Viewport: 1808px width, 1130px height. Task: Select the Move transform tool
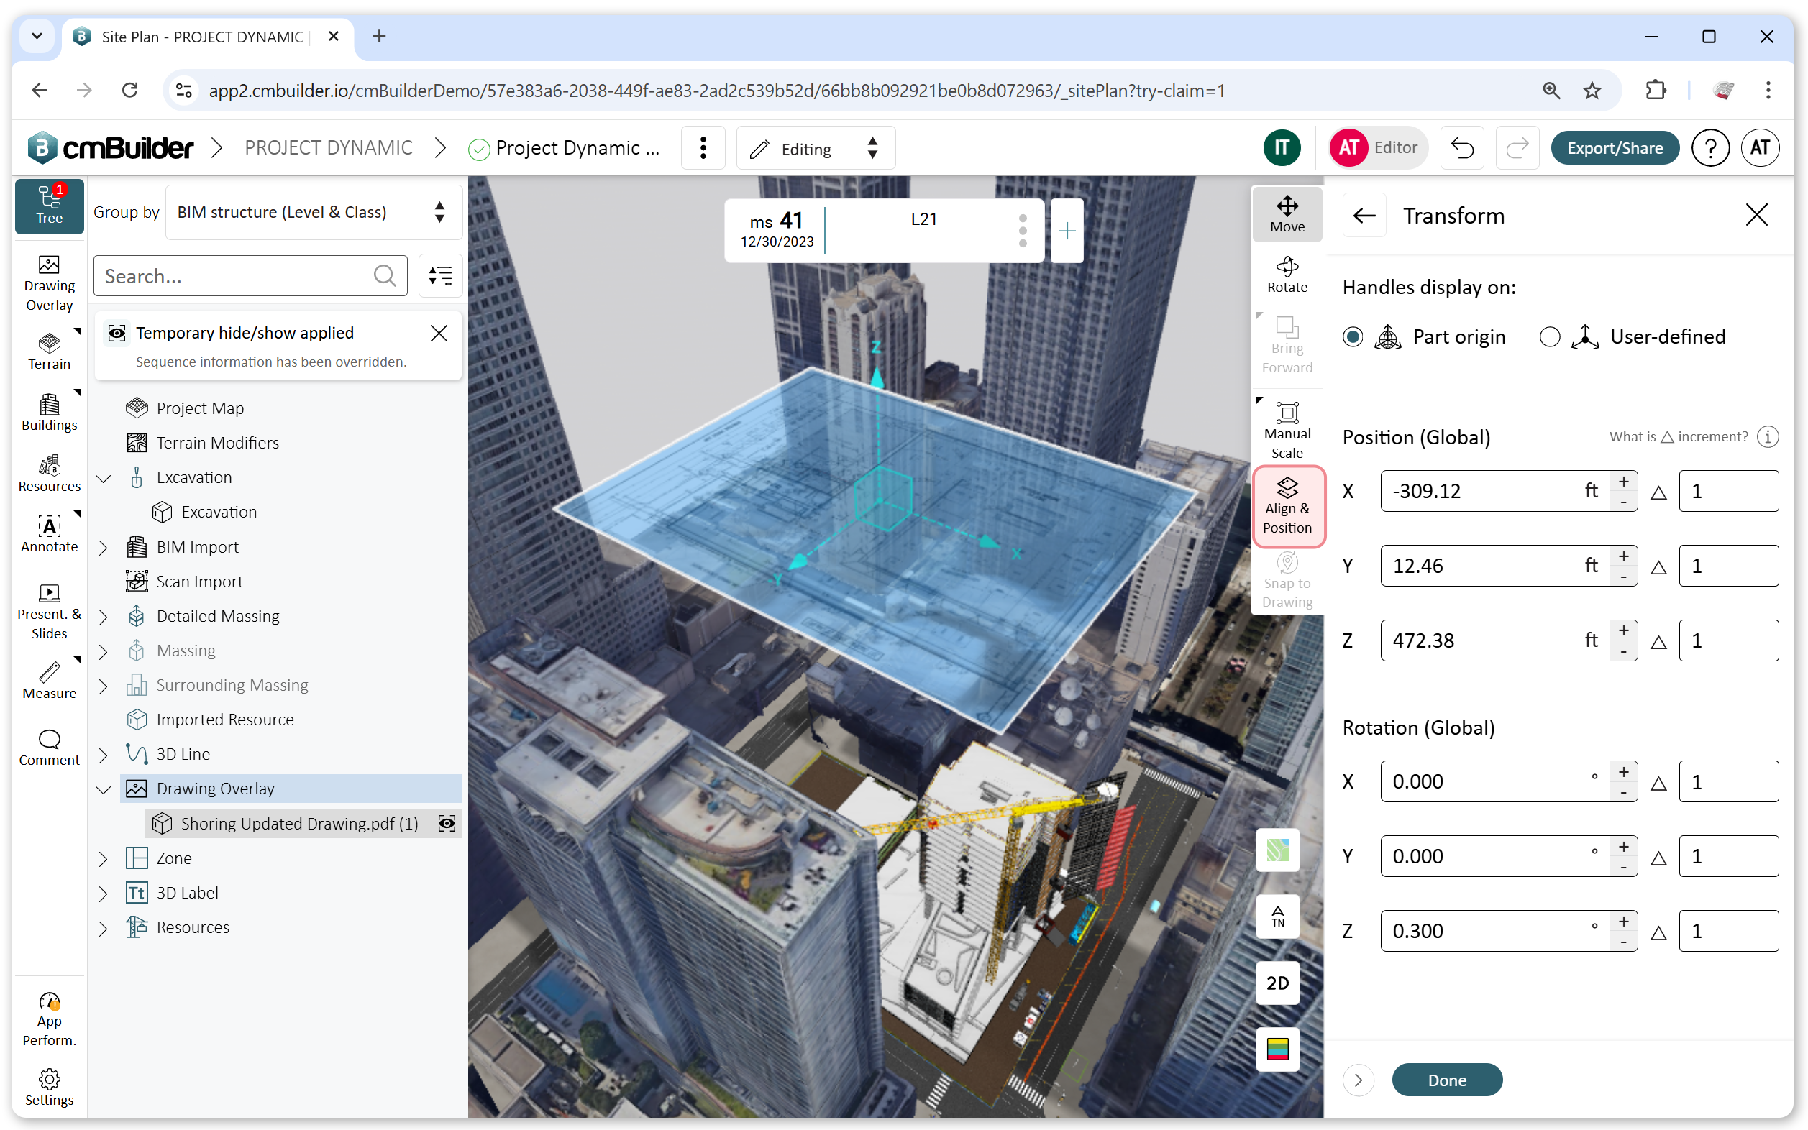tap(1287, 214)
